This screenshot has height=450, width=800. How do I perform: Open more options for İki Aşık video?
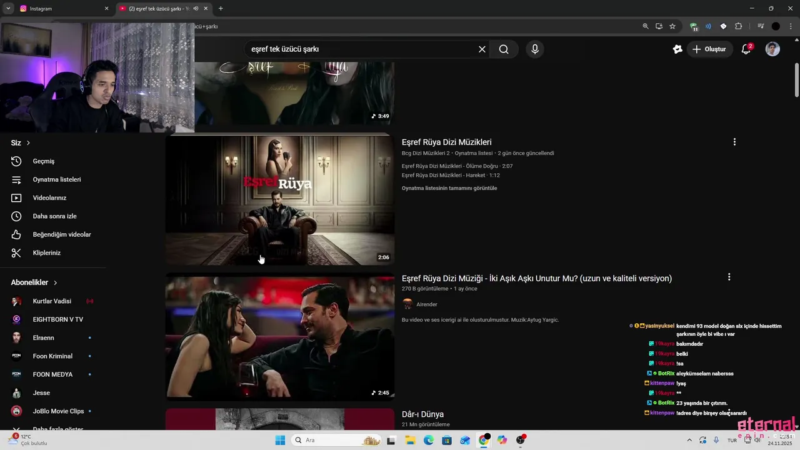[729, 277]
